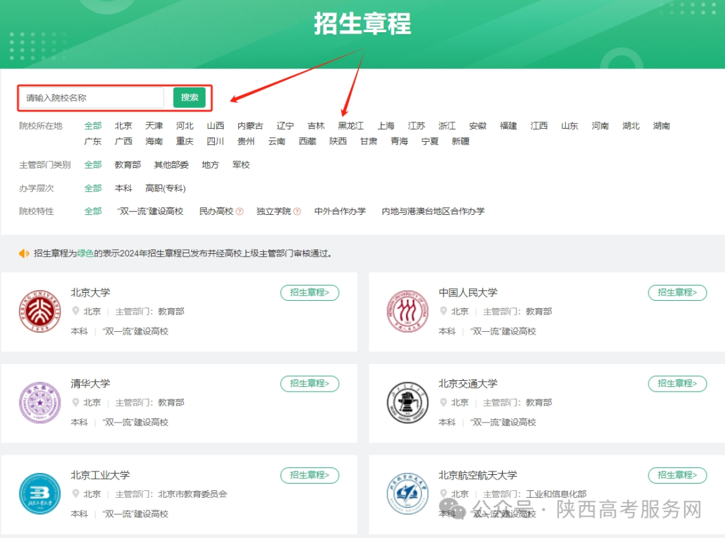The width and height of the screenshot is (725, 538).
Task: Click the help icon next to 民办高校
Action: point(240,212)
